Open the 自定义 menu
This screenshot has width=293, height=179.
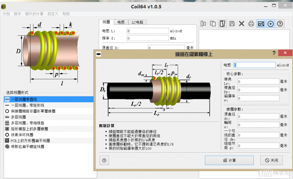53,14
